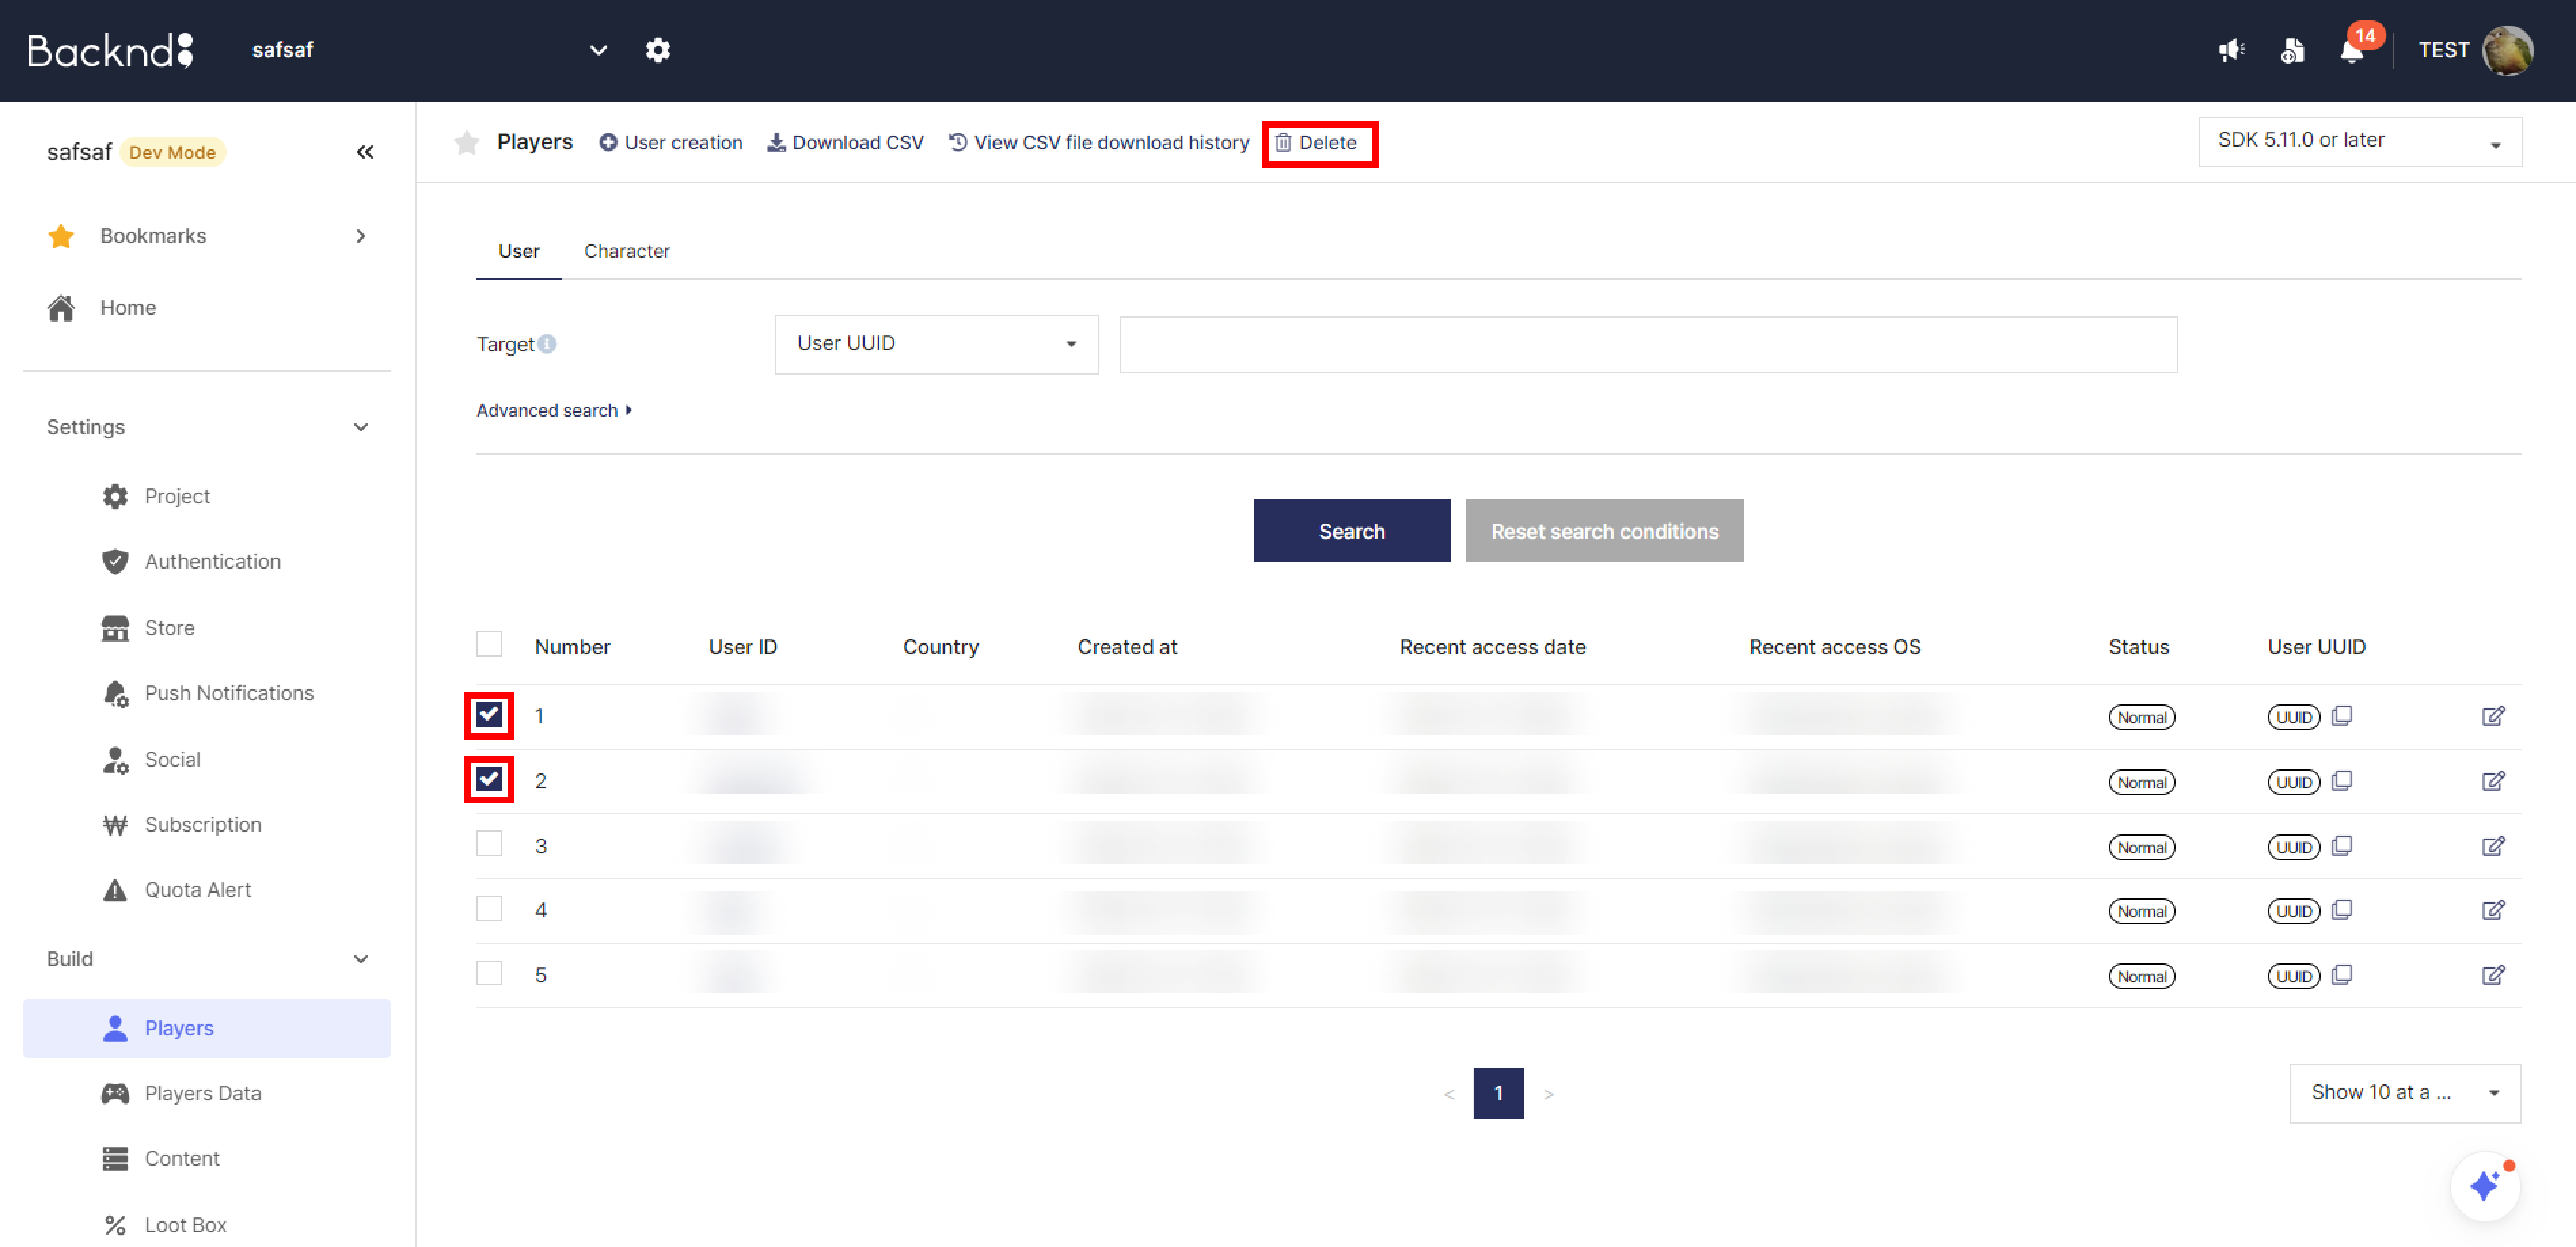Collapse the sidebar with double-chevron icon
This screenshot has height=1247, width=2576.
pyautogui.click(x=365, y=152)
